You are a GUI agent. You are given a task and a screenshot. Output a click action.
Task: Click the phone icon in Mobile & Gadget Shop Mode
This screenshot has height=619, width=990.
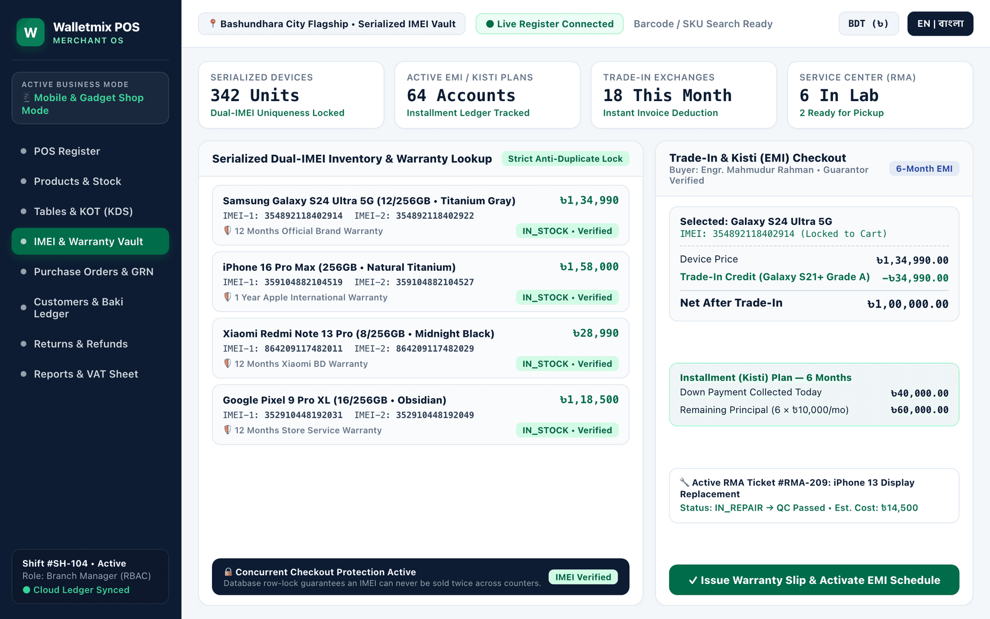click(26, 97)
